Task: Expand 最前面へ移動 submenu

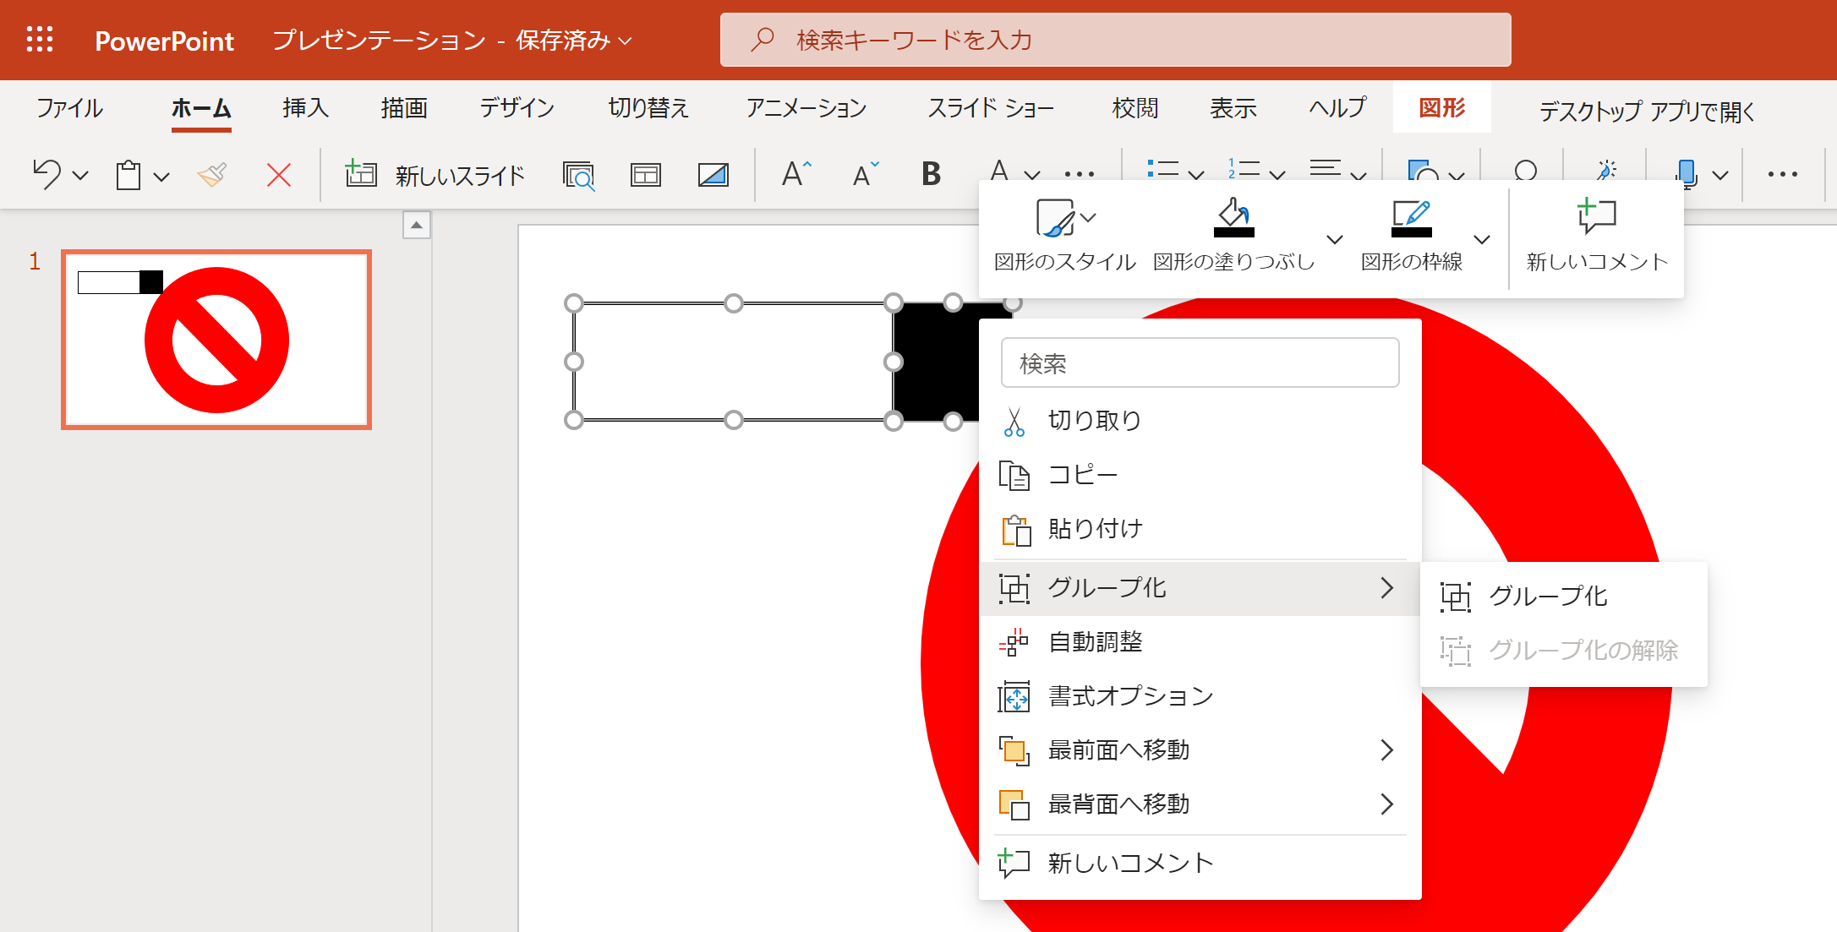Action: pos(1200,750)
